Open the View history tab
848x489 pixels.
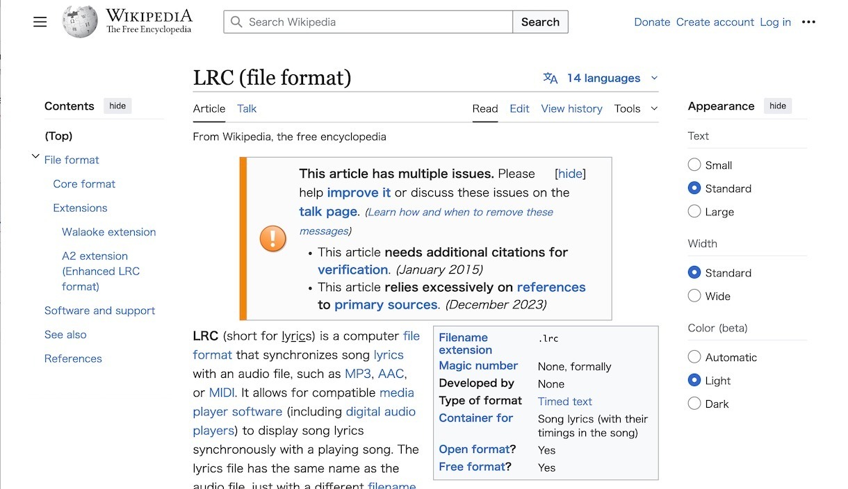(571, 108)
